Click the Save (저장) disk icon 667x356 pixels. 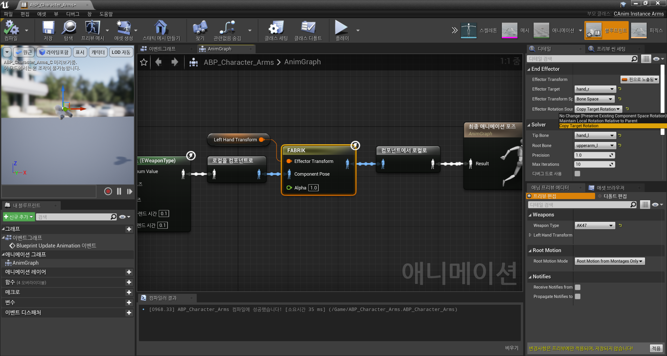[48, 28]
